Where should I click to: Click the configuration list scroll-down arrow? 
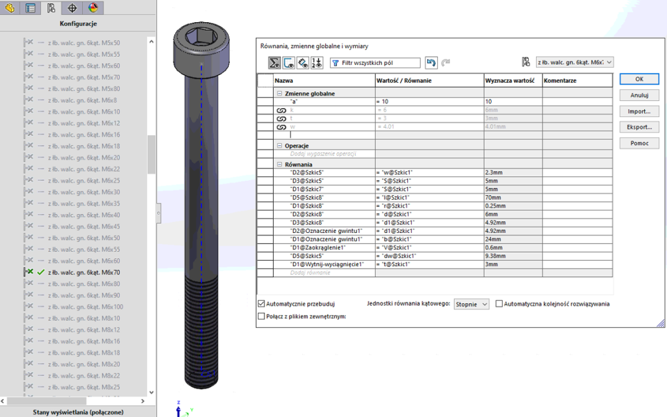point(151,392)
